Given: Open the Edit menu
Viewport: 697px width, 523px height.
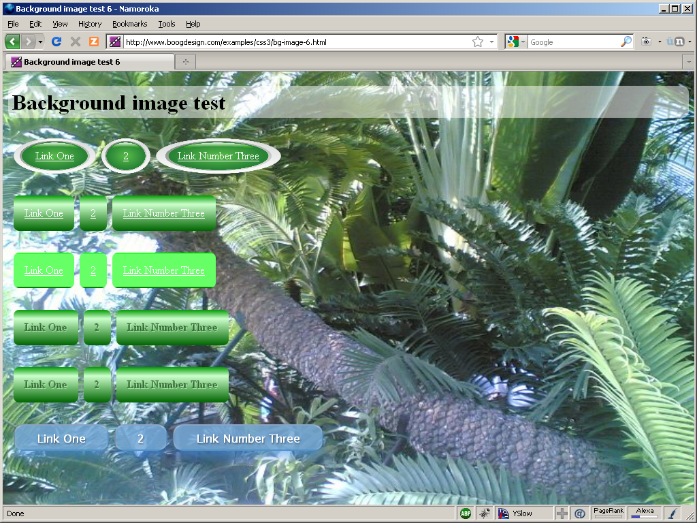Looking at the screenshot, I should pyautogui.click(x=35, y=24).
